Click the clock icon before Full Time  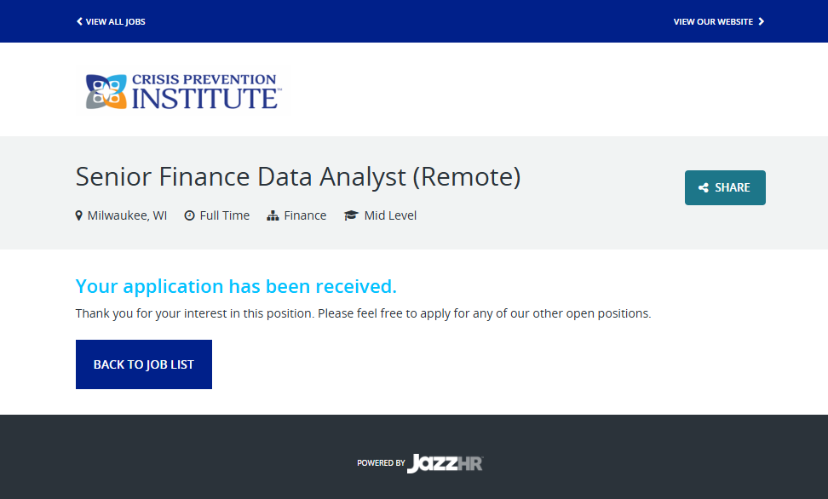189,215
